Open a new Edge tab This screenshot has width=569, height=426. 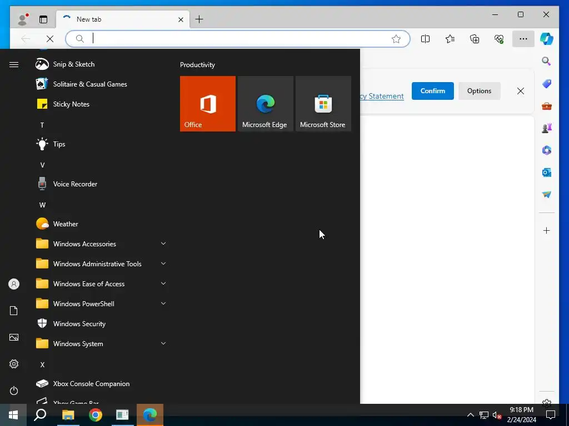[199, 19]
